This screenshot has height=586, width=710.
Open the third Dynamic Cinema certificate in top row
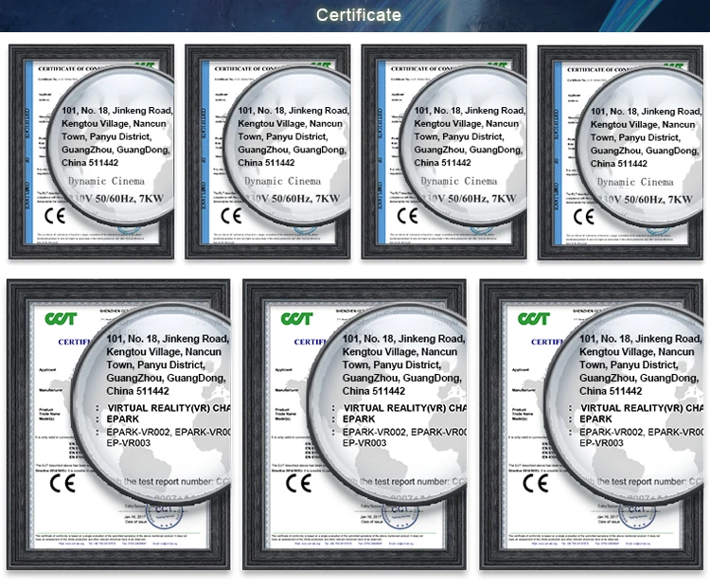444,151
